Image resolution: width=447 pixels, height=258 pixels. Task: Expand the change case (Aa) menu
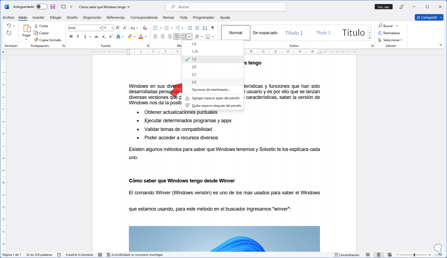coord(134,28)
